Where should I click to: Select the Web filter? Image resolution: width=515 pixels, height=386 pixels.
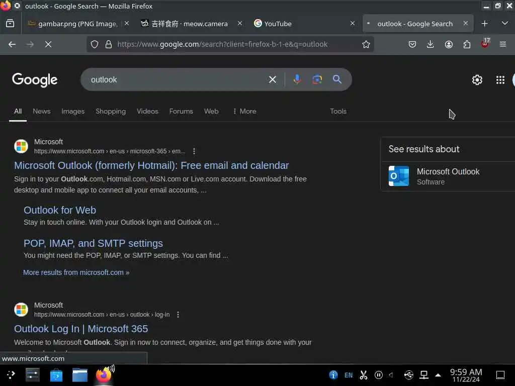point(211,111)
